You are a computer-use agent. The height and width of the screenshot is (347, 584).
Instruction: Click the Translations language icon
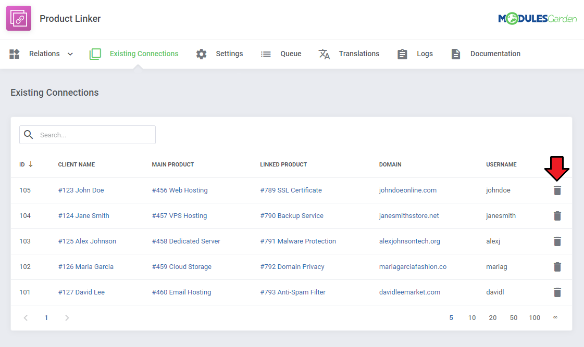point(324,54)
